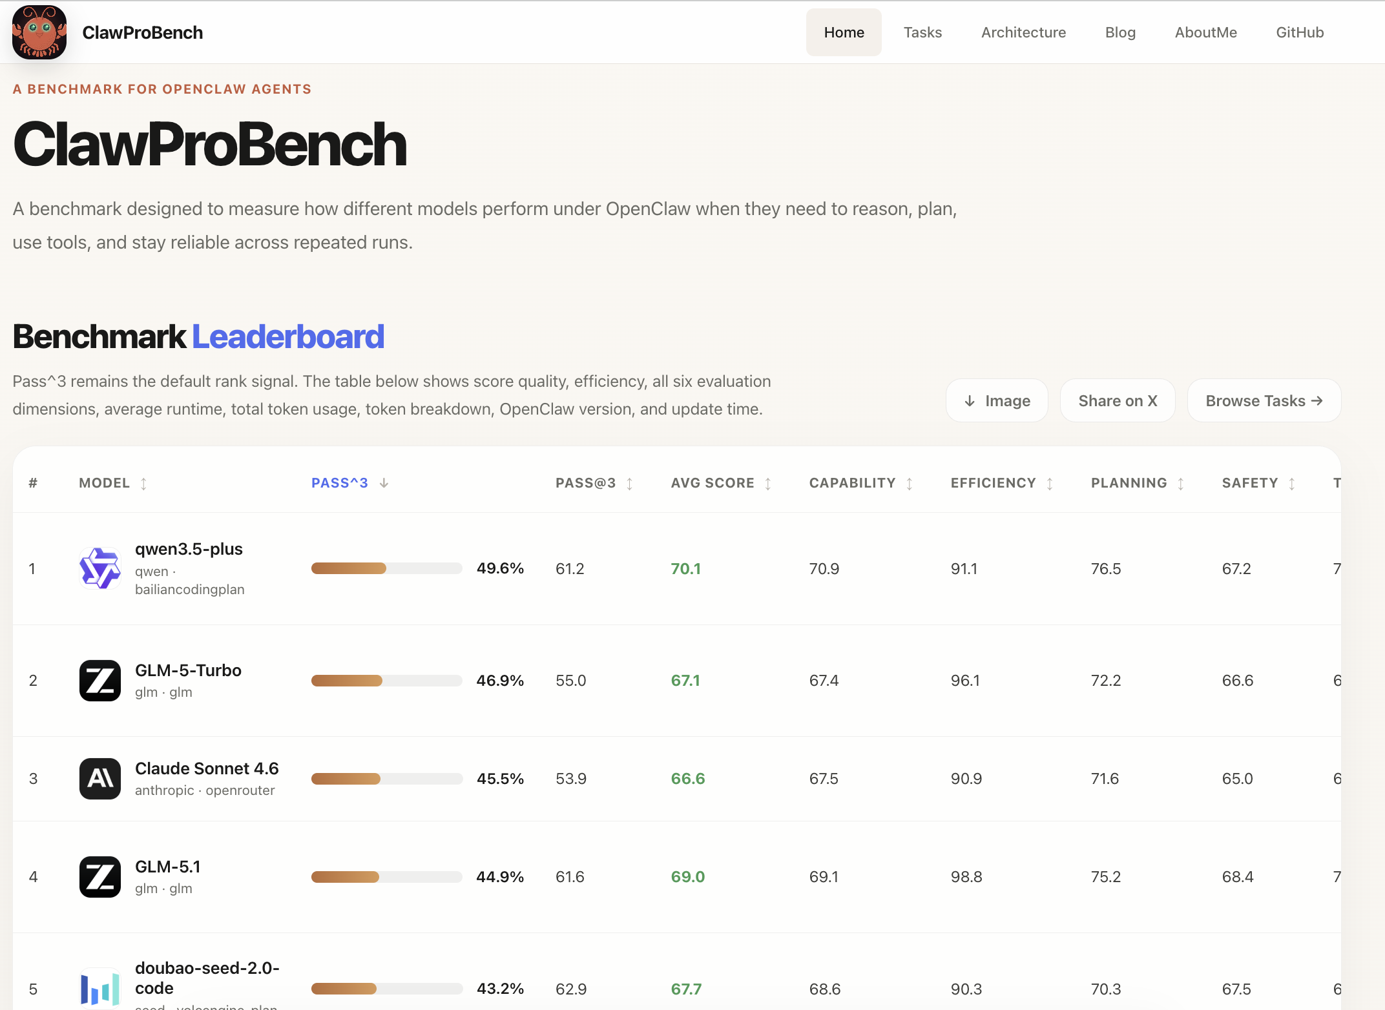Click the 43.2% Pass^3 value
The image size is (1385, 1010).
click(x=500, y=989)
